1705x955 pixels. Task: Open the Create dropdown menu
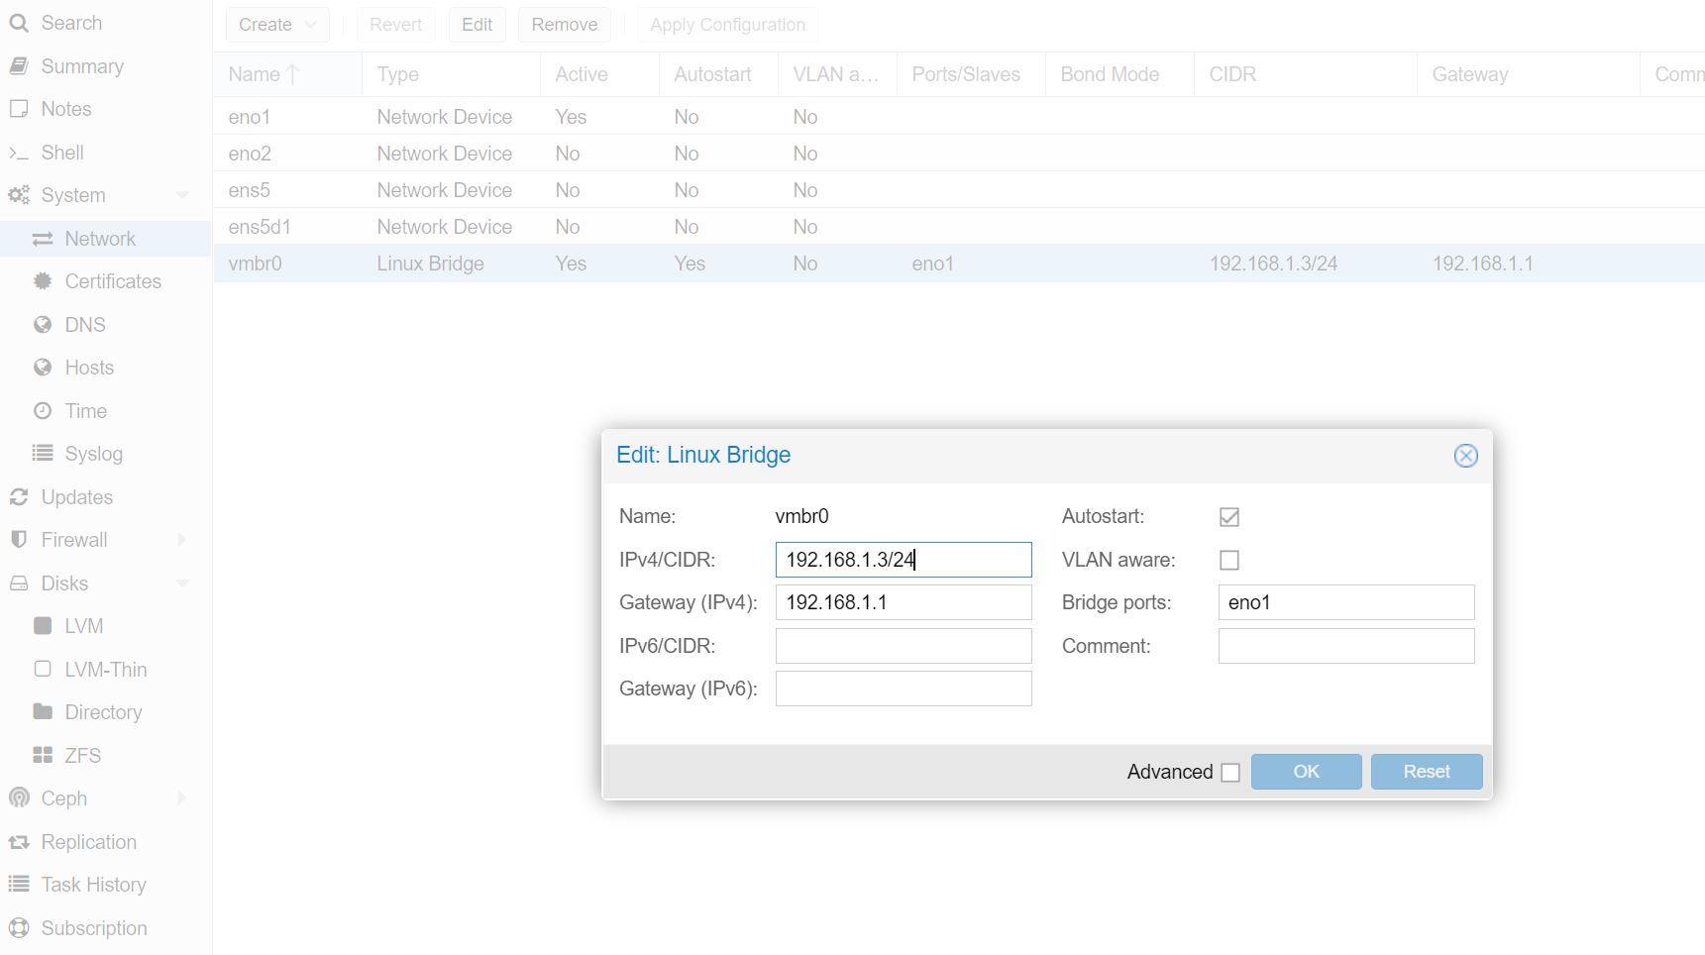tap(276, 24)
